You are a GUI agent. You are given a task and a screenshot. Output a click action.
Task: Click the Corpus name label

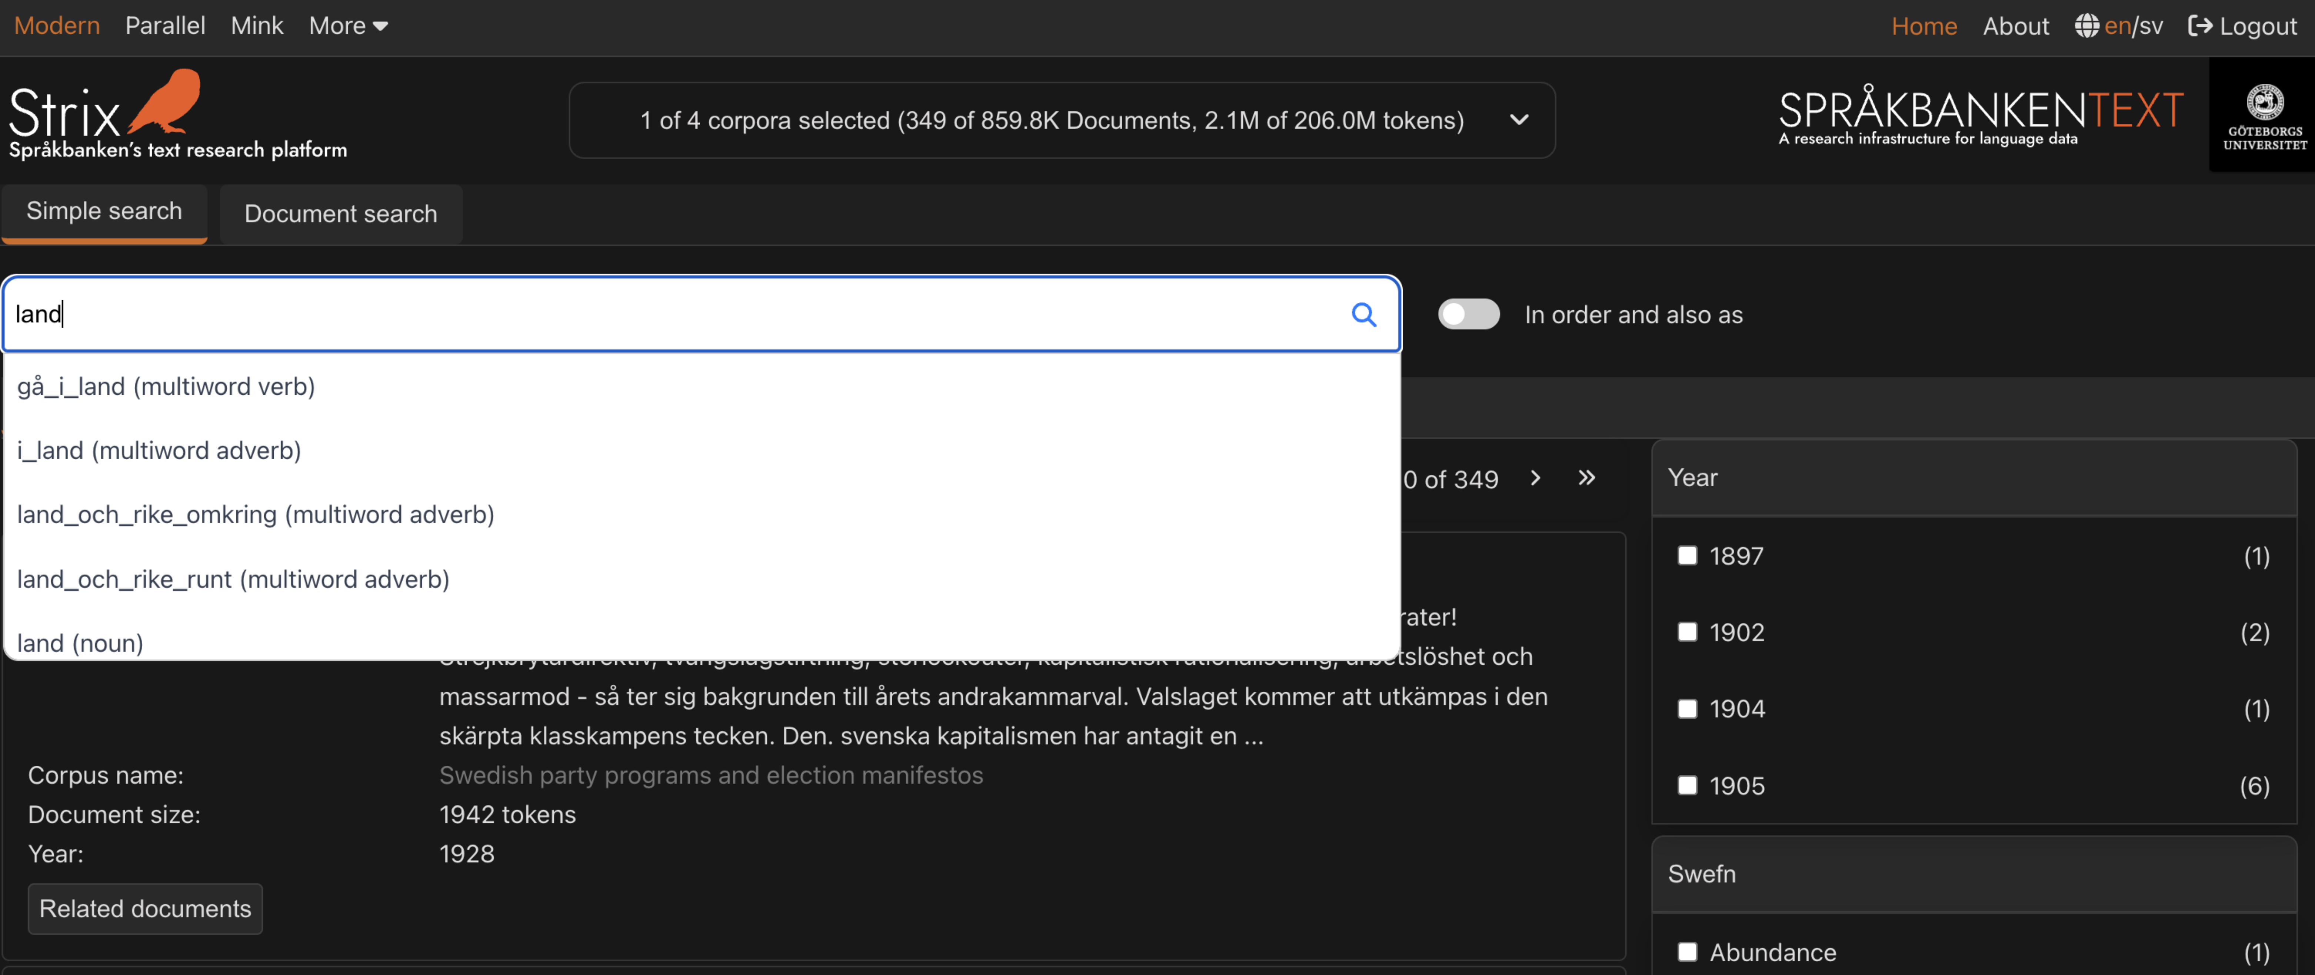point(105,775)
